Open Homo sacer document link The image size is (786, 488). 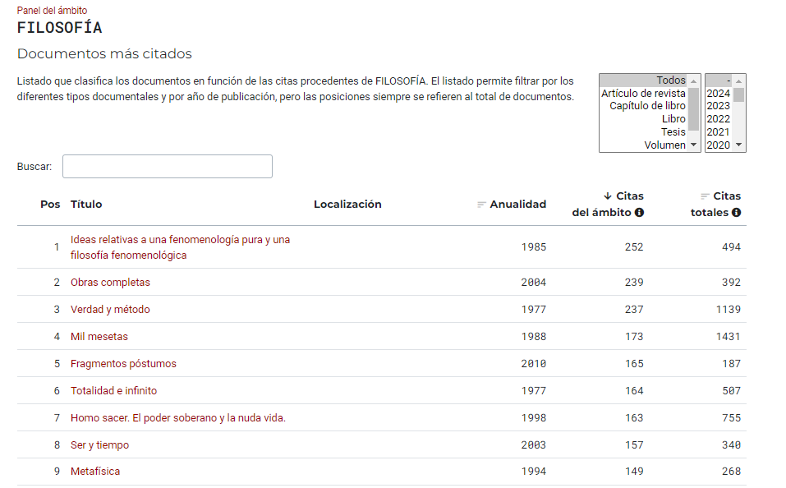[x=177, y=418]
